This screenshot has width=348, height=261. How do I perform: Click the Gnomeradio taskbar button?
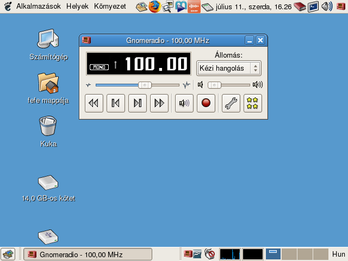pos(88,254)
